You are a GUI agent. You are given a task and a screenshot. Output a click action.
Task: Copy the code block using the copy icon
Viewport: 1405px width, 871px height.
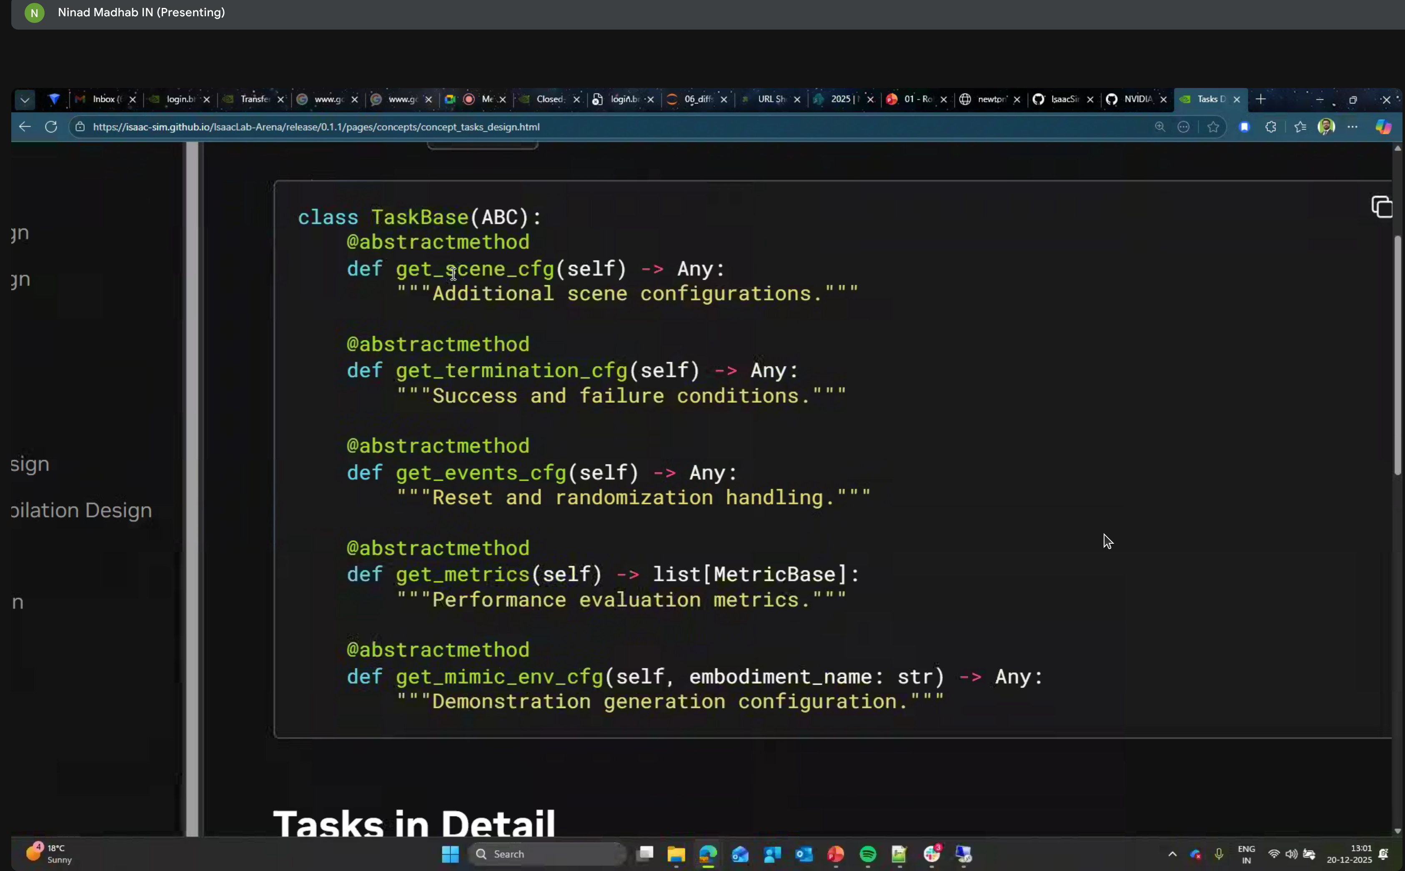pyautogui.click(x=1381, y=206)
